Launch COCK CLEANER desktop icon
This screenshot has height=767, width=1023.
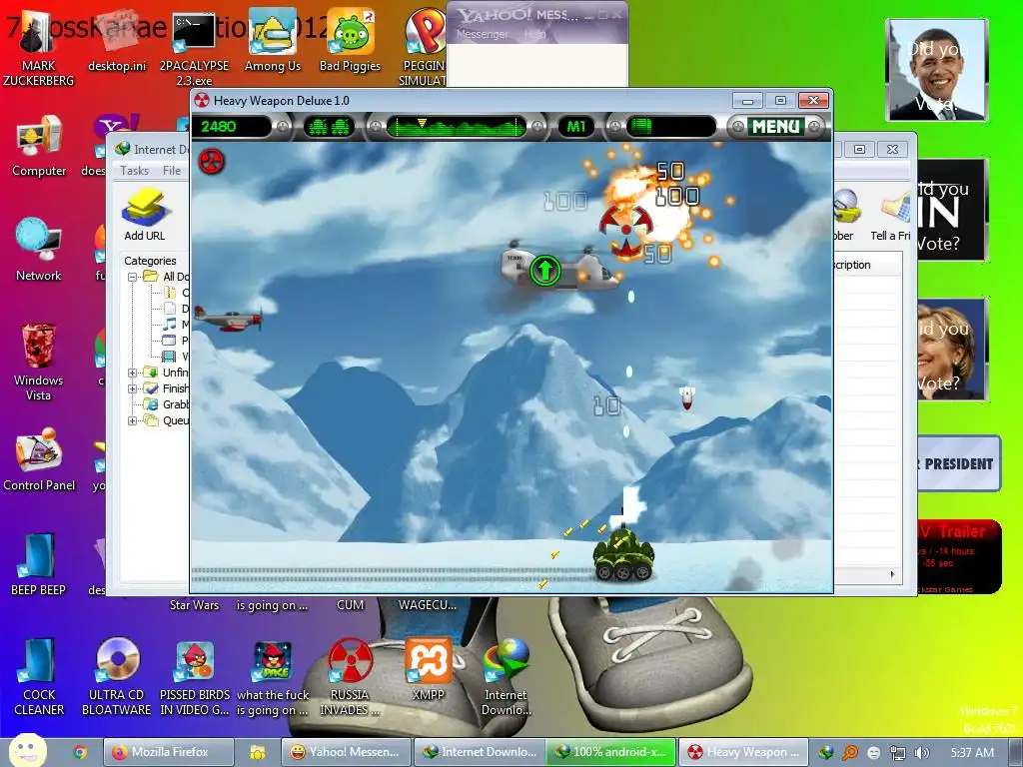pyautogui.click(x=39, y=677)
